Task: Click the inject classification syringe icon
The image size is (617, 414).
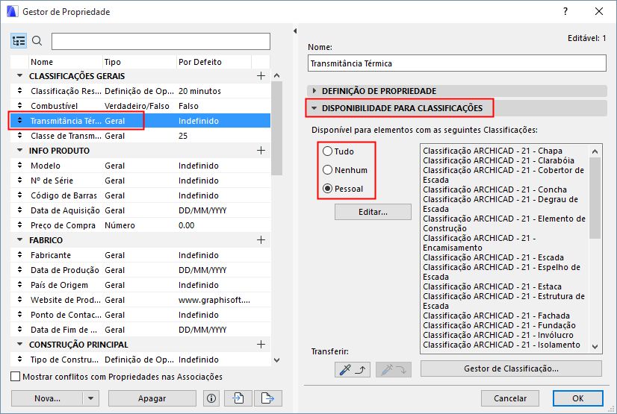Action: coord(394,369)
